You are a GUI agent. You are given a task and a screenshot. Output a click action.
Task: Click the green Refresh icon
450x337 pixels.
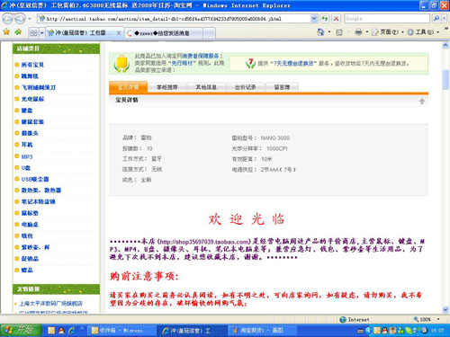coord(325,19)
